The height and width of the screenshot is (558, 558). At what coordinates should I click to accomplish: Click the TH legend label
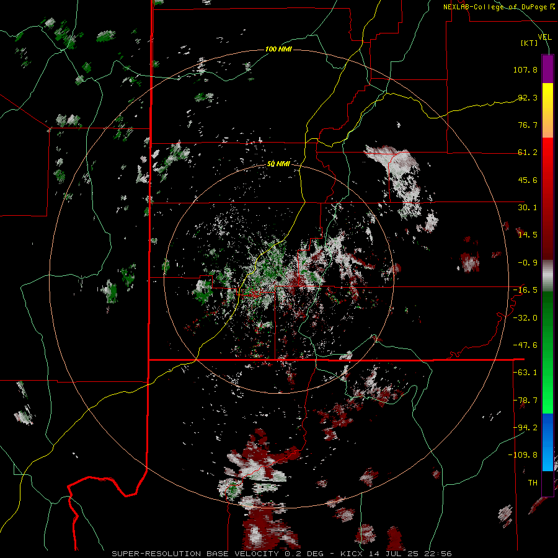click(533, 482)
